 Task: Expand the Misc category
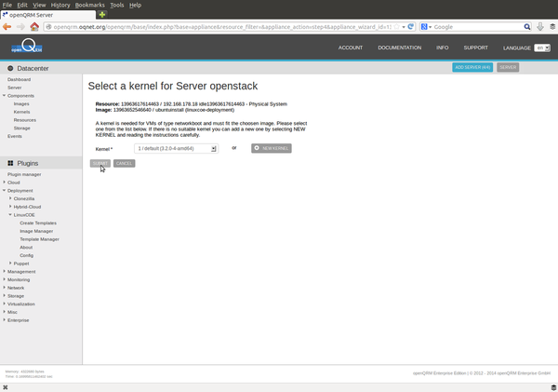[x=4, y=312]
